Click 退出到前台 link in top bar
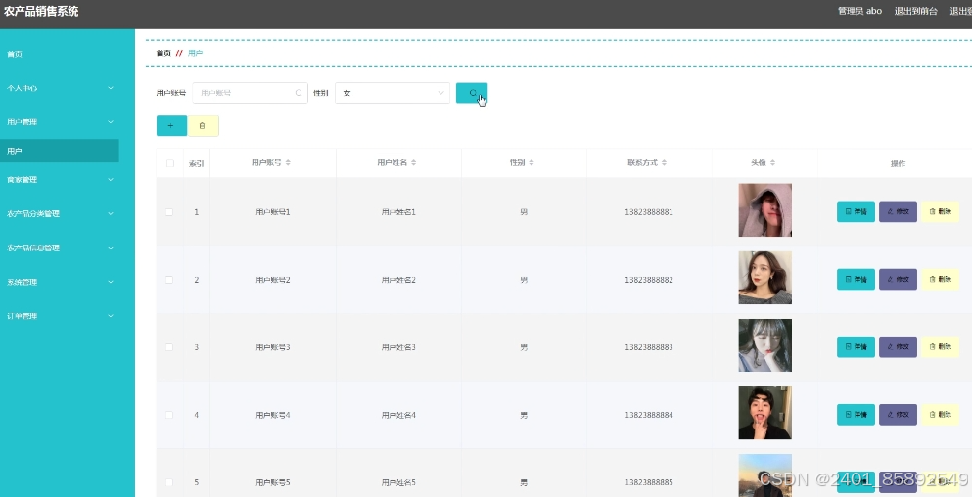Viewport: 972px width, 497px height. [x=915, y=11]
